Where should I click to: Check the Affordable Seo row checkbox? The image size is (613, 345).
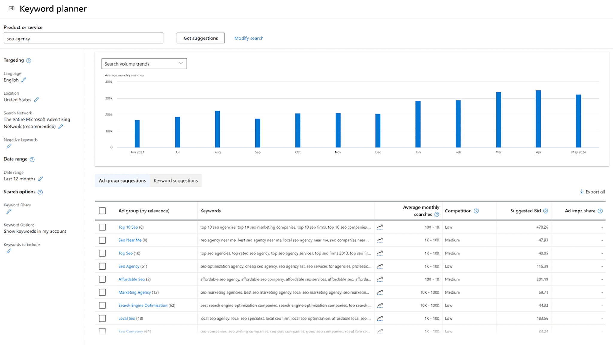102,279
